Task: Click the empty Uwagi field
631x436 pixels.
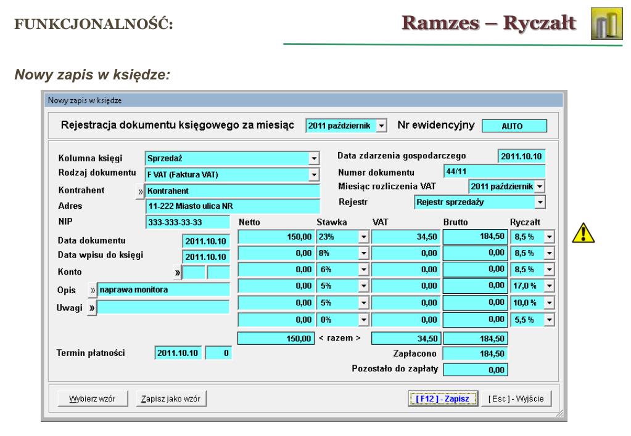Action: 163,308
